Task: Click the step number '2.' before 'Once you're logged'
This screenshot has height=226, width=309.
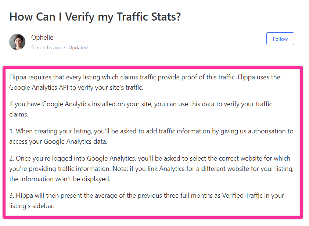Action: click(12, 158)
